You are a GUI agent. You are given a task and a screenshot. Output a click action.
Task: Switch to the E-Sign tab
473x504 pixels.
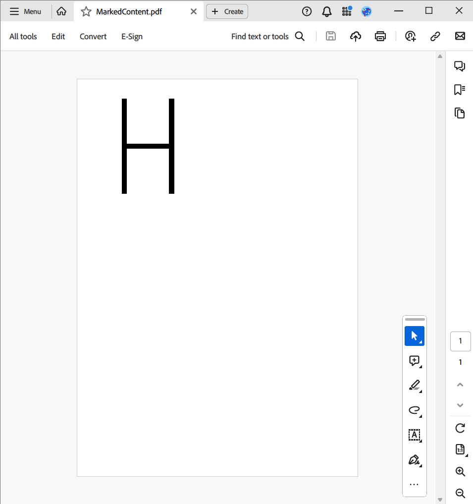131,36
